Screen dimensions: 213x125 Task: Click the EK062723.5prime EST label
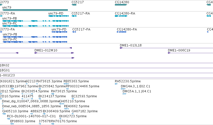tap(73, 116)
